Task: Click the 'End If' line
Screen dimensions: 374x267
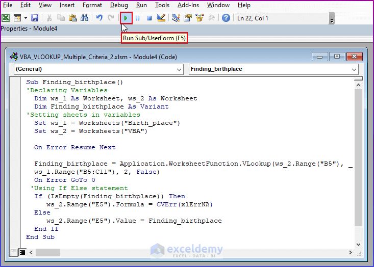Action: coord(46,229)
